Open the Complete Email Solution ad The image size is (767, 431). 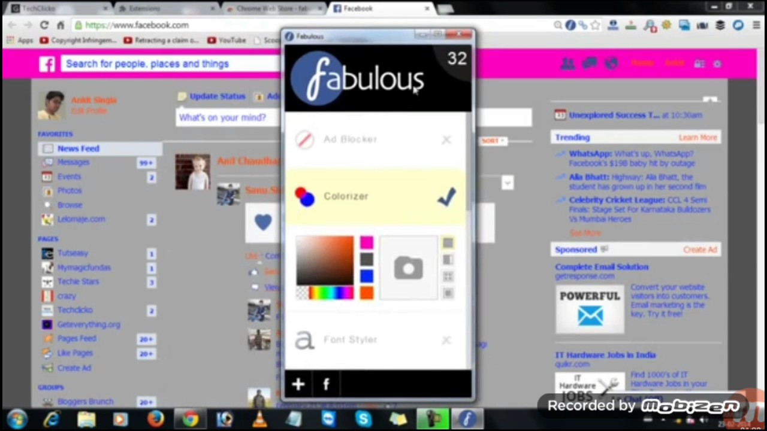pos(602,267)
